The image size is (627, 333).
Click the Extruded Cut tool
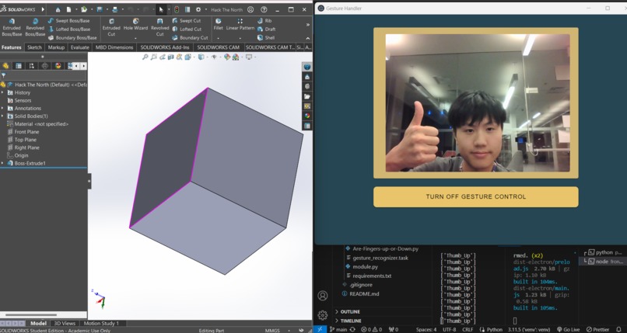111,27
